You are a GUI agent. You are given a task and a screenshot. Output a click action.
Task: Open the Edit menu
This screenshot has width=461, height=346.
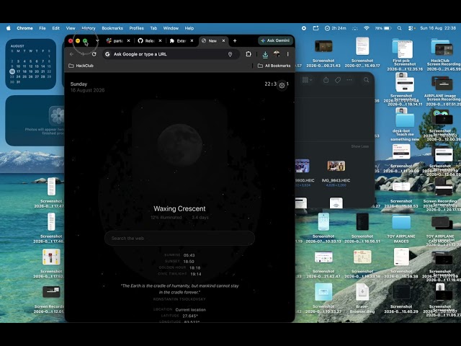tap(56, 28)
